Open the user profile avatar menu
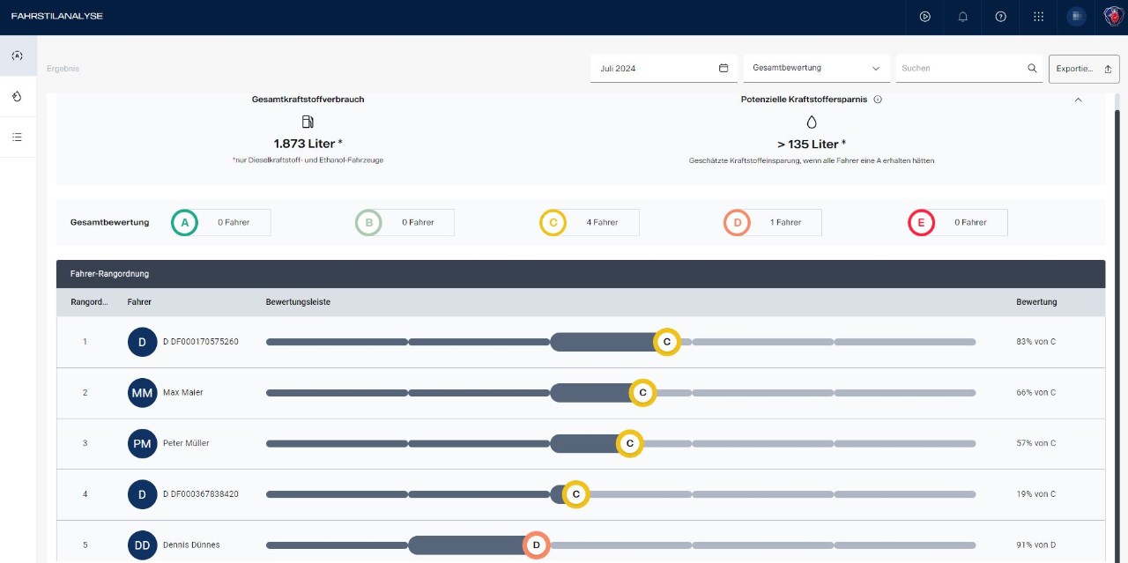The width and height of the screenshot is (1128, 563). click(x=1076, y=17)
